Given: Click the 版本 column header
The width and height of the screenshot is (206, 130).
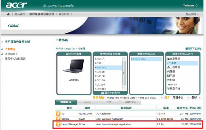Looking at the screenshot, I should (x=166, y=108).
